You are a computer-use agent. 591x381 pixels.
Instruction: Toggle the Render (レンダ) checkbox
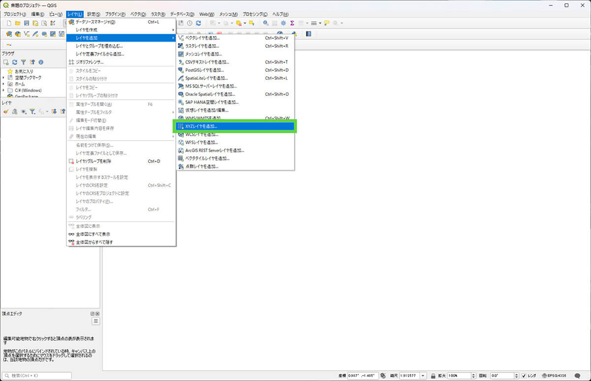pyautogui.click(x=524, y=376)
